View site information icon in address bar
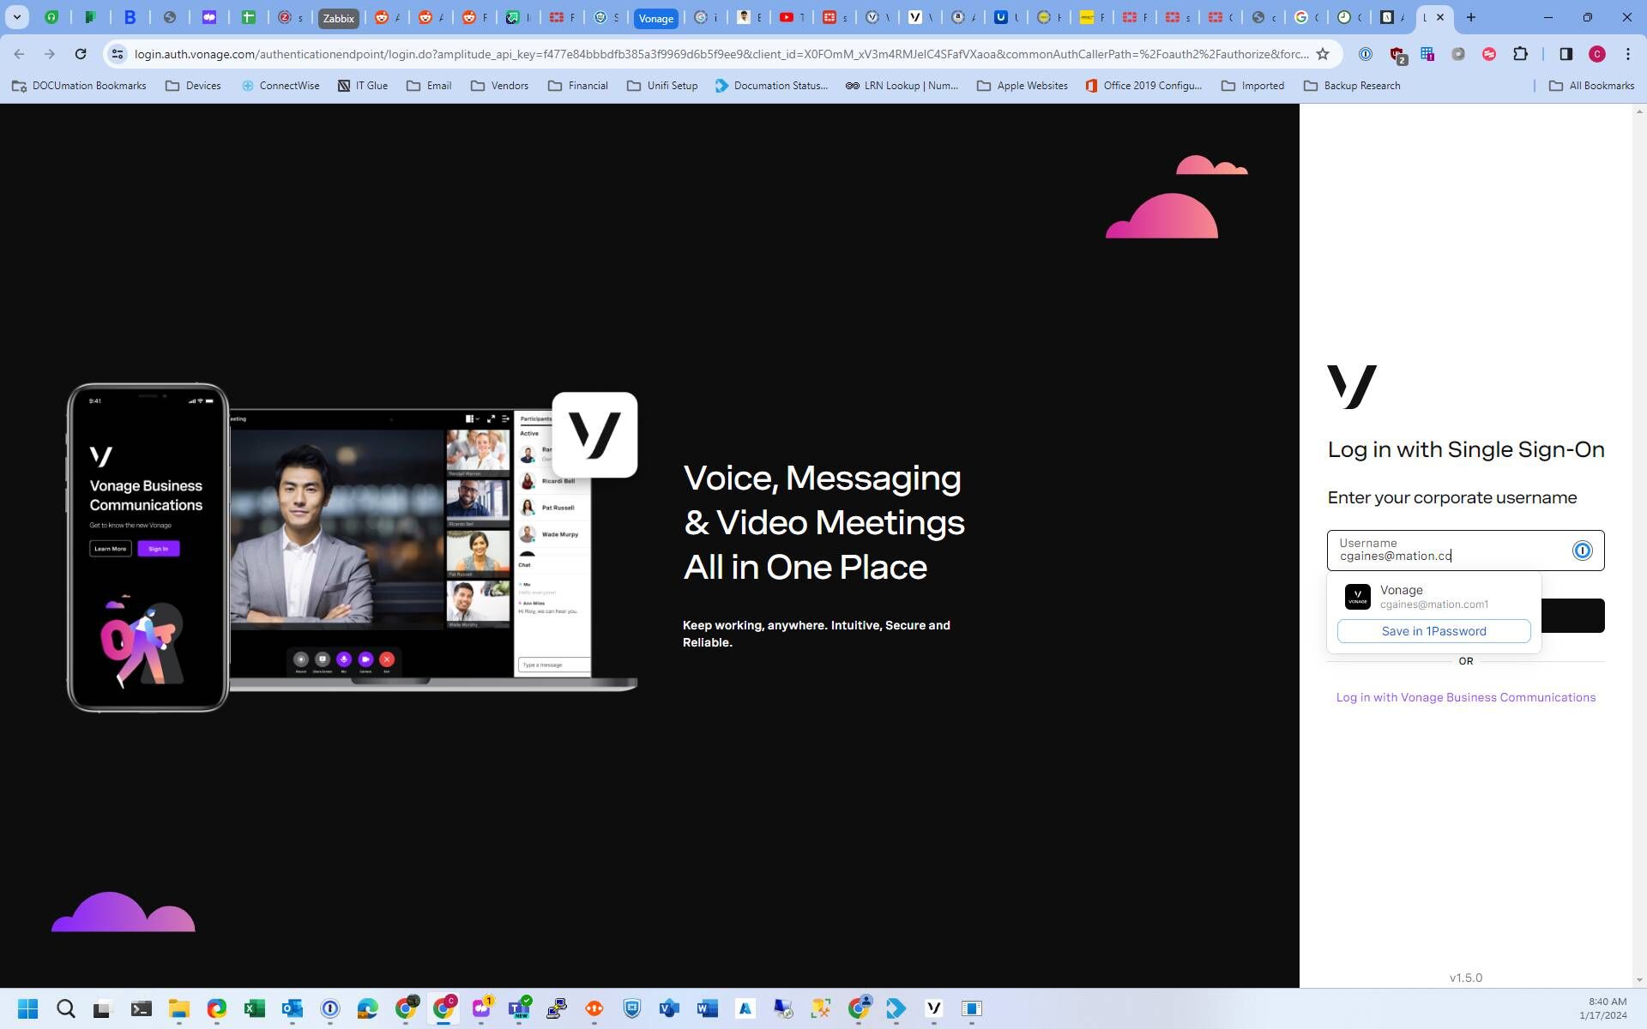 click(118, 54)
